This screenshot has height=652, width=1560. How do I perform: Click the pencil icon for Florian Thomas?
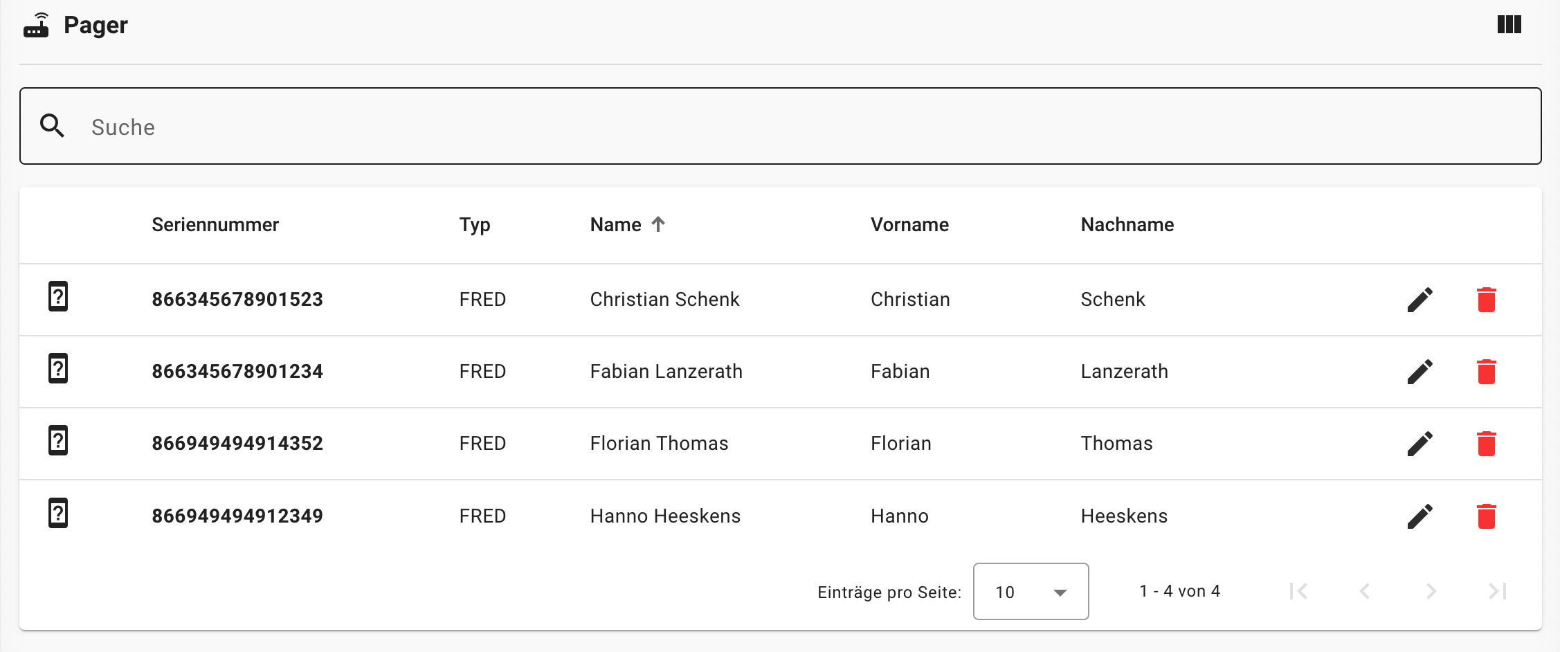[1420, 444]
